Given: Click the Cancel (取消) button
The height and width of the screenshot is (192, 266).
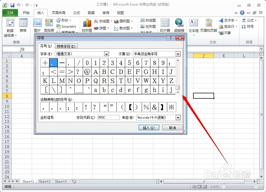Looking at the screenshot, I should [172, 128].
